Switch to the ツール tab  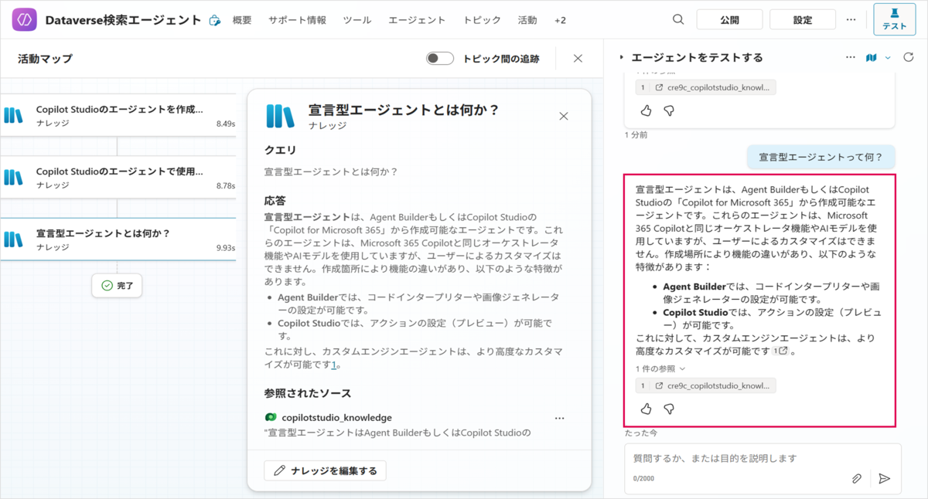pos(357,20)
